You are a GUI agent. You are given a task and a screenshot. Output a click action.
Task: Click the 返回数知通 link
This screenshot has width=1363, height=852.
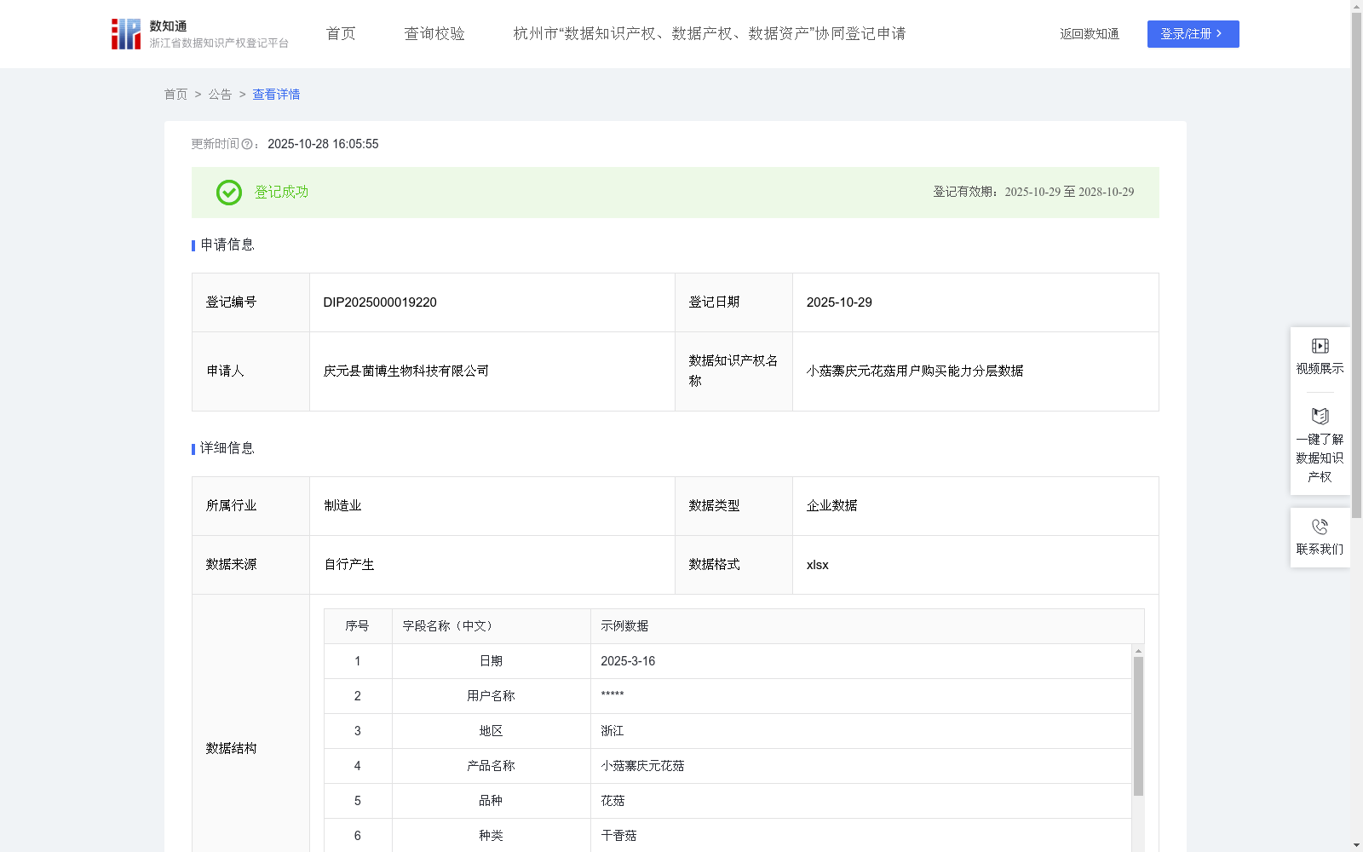tap(1090, 34)
